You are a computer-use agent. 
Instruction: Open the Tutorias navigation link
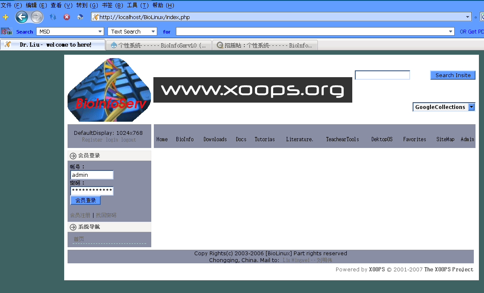tap(265, 139)
